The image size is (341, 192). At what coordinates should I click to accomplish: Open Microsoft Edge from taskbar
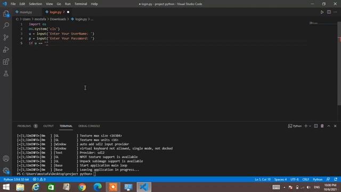[98, 187]
